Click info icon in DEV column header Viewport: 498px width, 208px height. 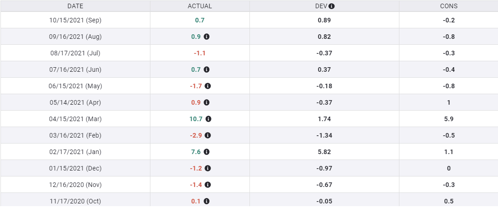click(332, 6)
